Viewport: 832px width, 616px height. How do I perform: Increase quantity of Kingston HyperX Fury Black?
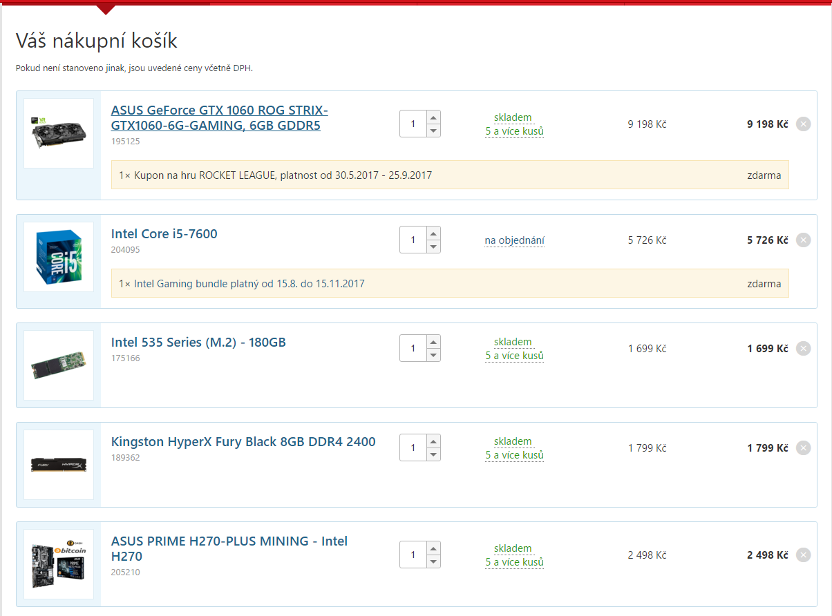(x=433, y=441)
